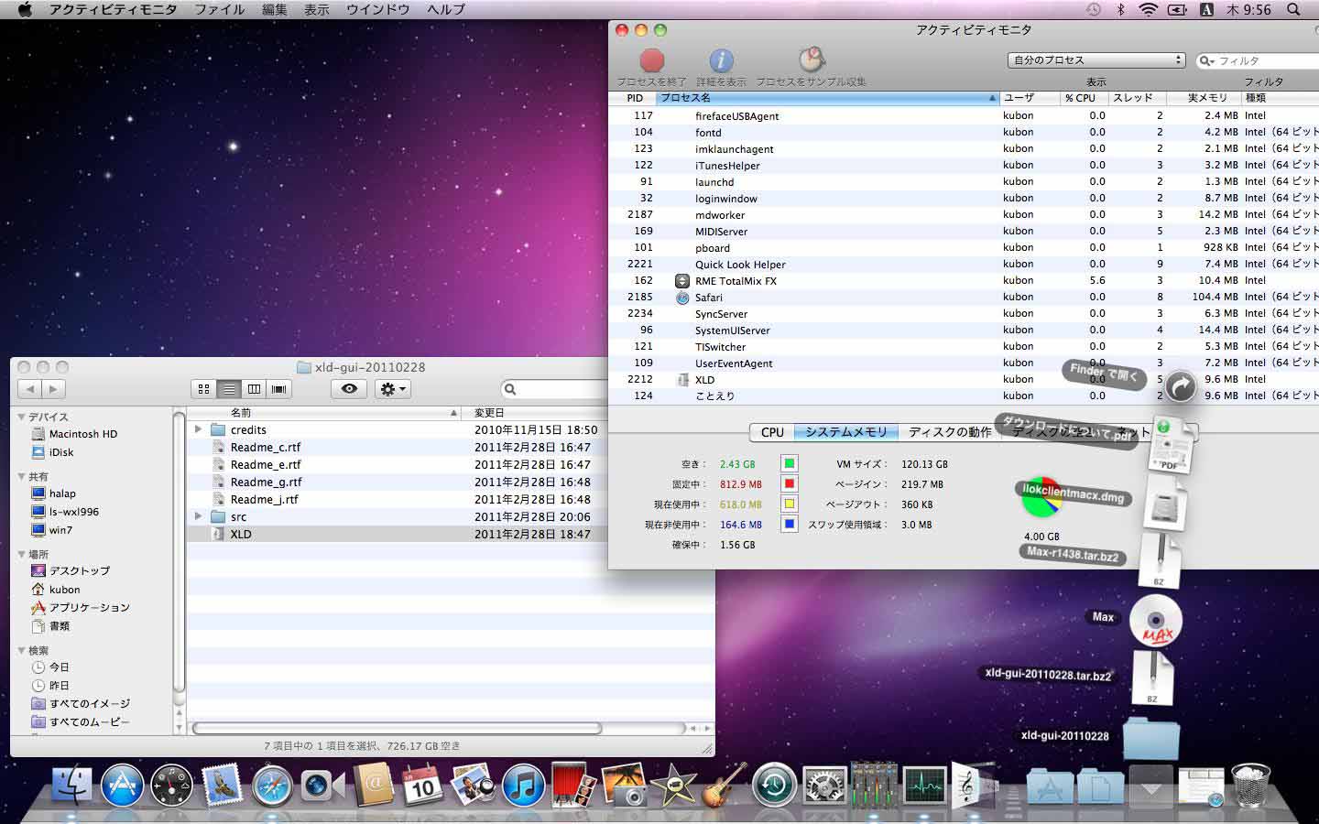Click the Finder forward arrow button
Viewport: 1319px width, 824px height.
coord(54,389)
